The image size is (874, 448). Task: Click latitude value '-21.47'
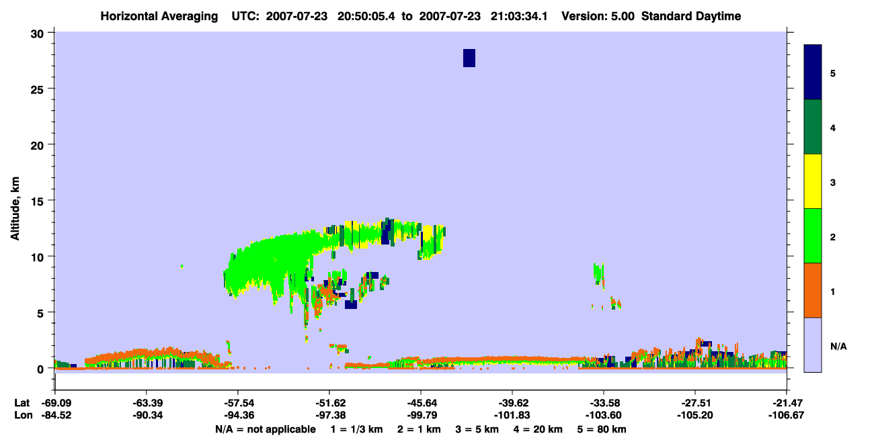click(787, 403)
